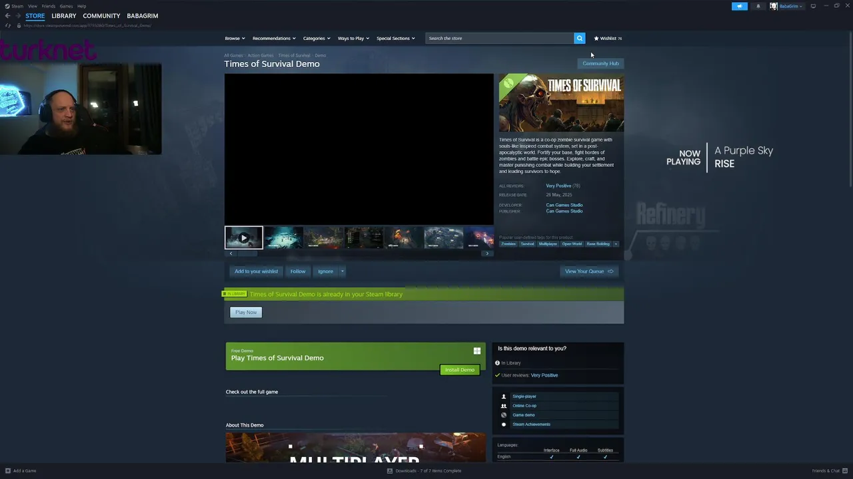Click the Add a Game plus icon
This screenshot has height=479, width=853.
7,470
